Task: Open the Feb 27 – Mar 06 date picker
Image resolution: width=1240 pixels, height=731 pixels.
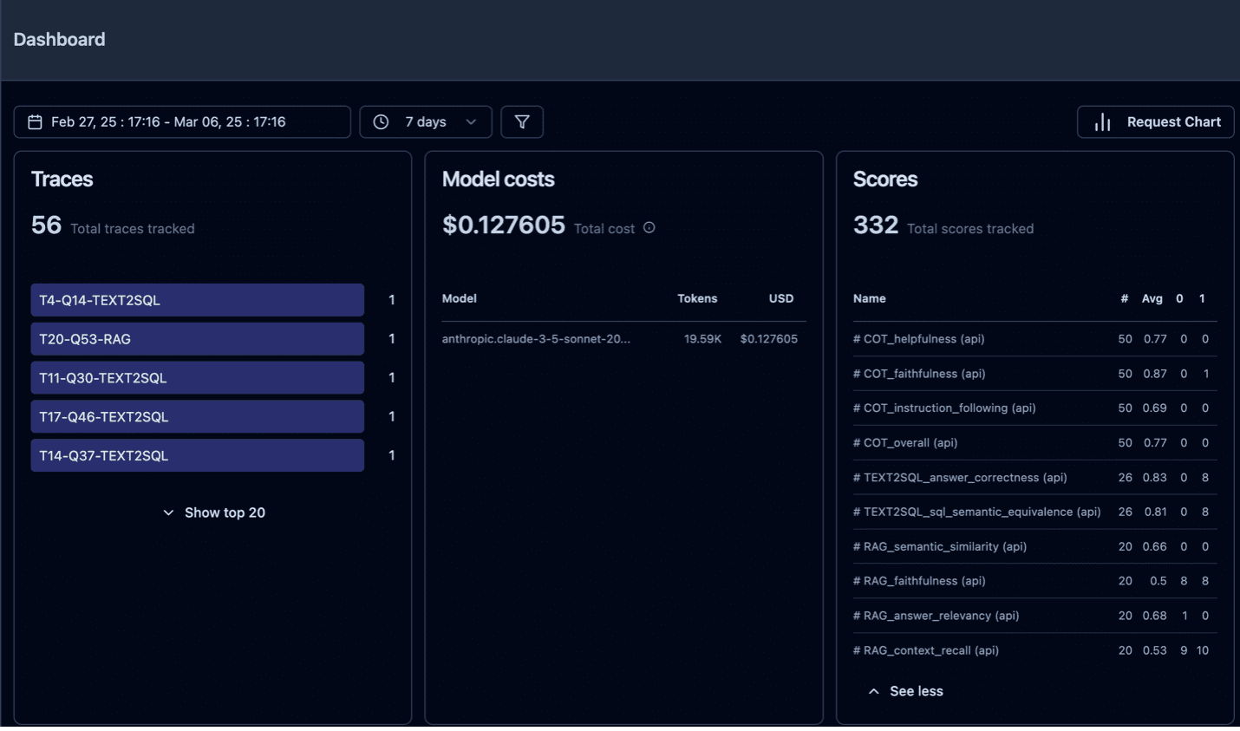Action: [x=182, y=122]
